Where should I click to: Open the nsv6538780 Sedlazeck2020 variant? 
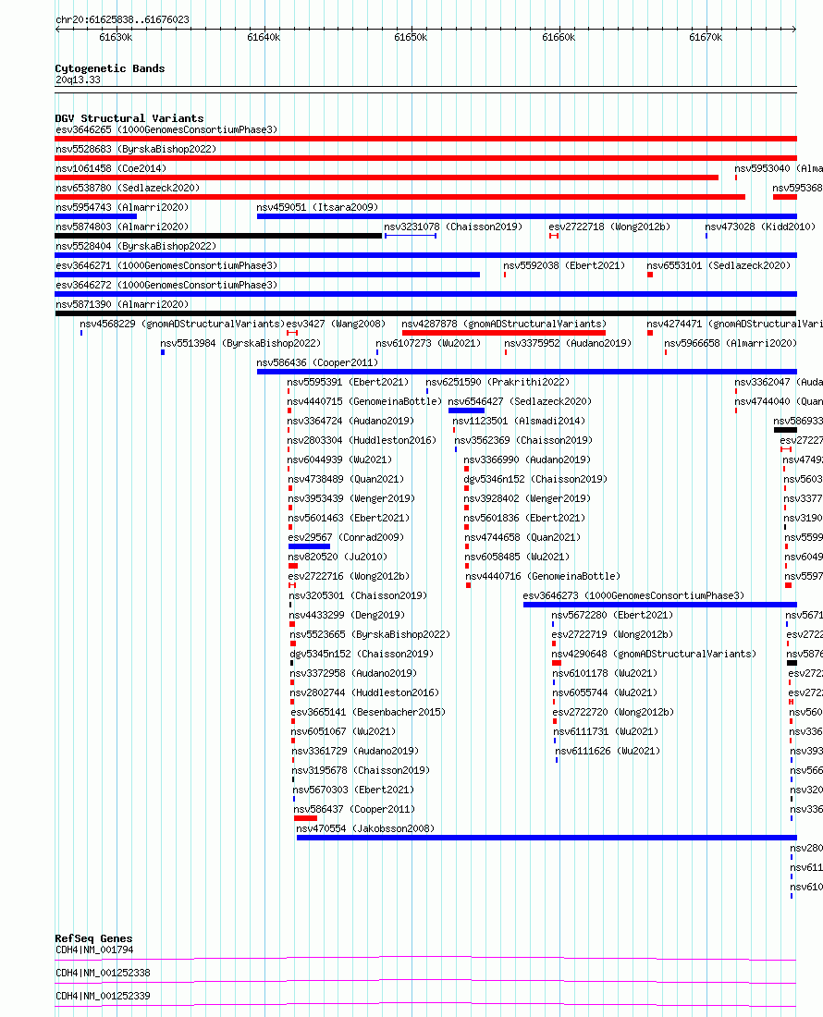[128, 188]
